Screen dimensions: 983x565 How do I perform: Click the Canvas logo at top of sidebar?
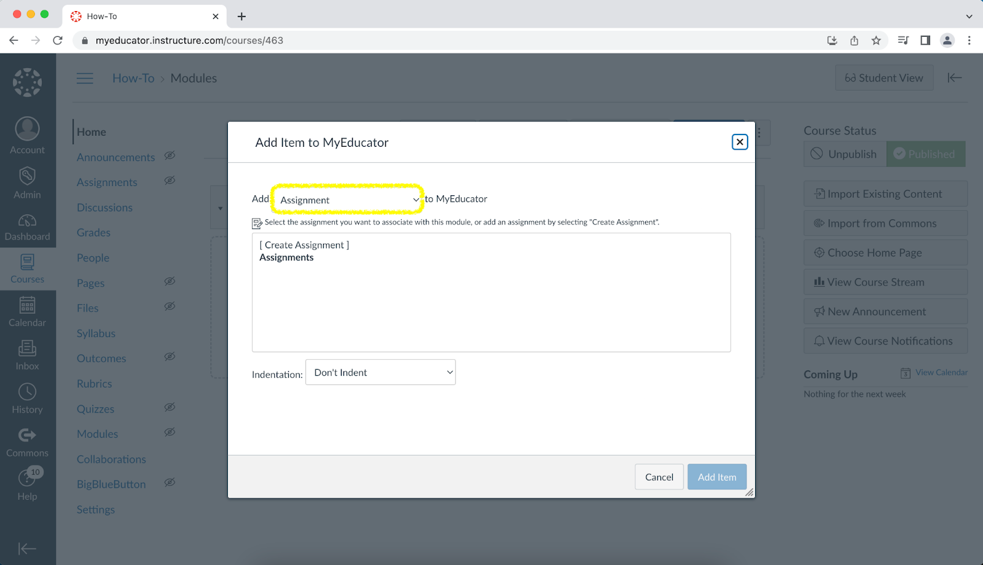[x=28, y=82]
